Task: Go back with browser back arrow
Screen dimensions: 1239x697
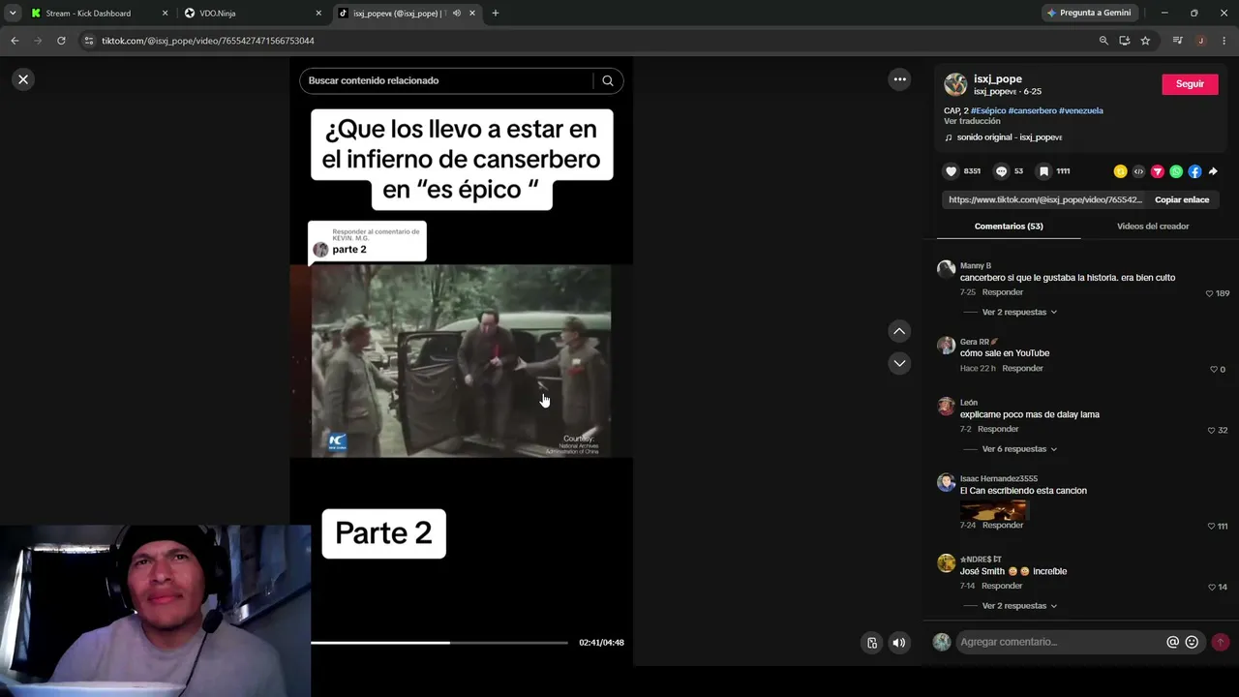Action: (15, 41)
